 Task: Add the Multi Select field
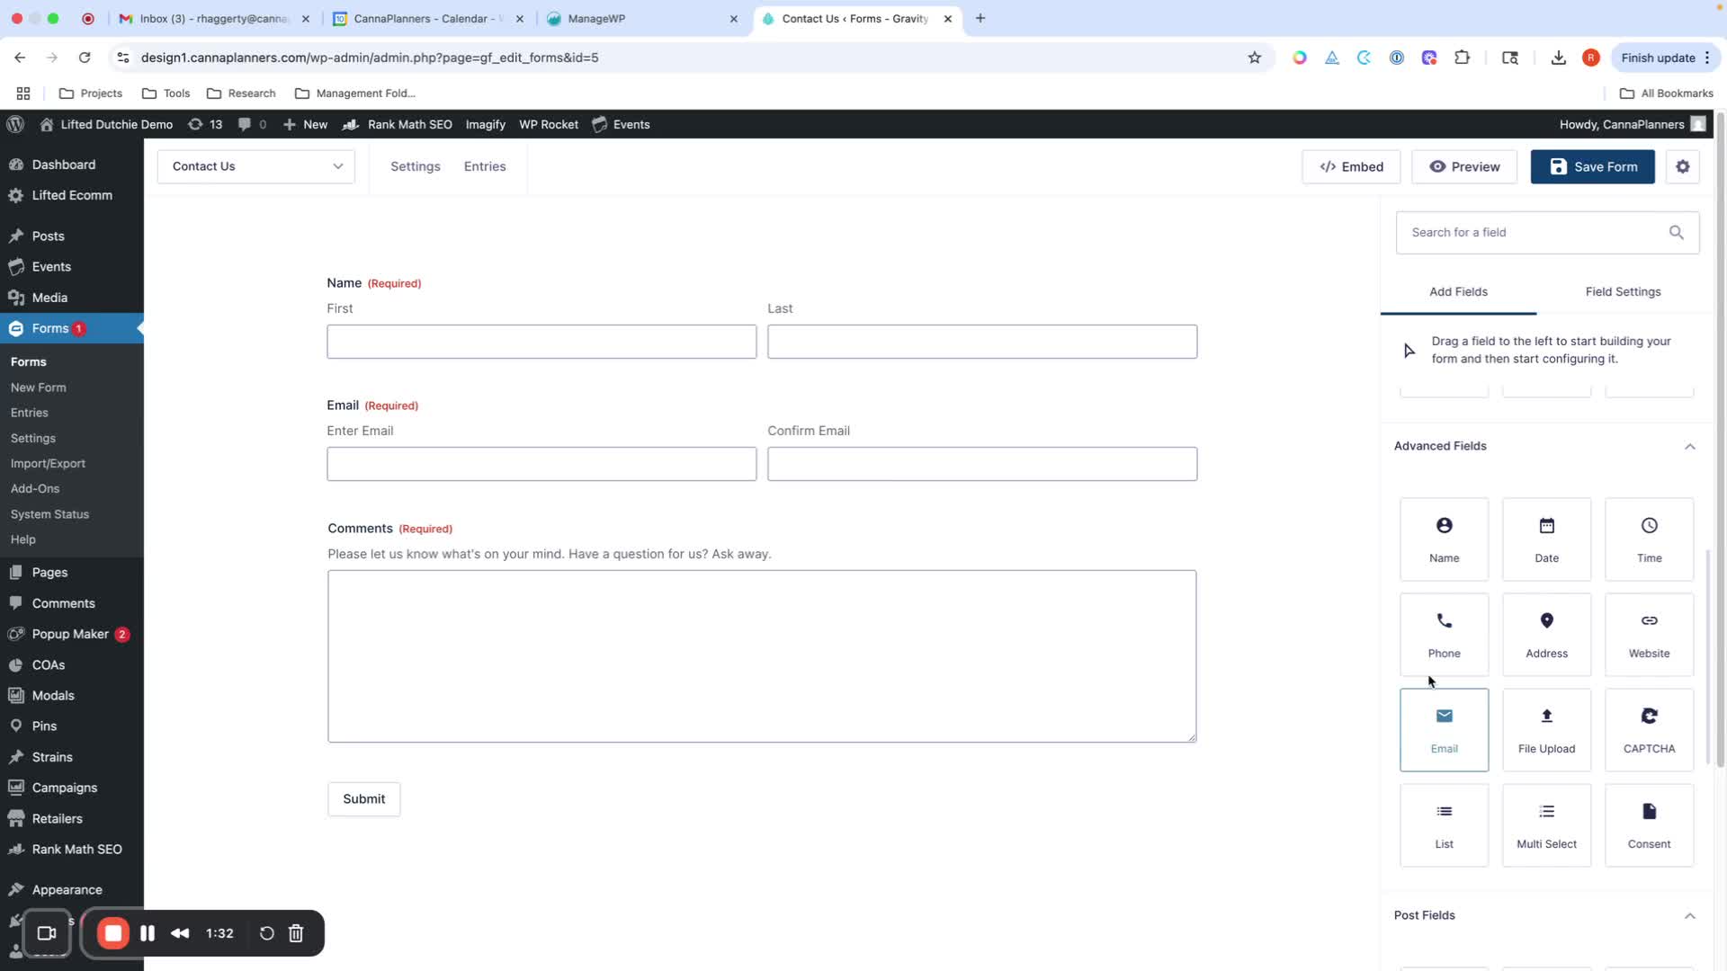(1546, 824)
